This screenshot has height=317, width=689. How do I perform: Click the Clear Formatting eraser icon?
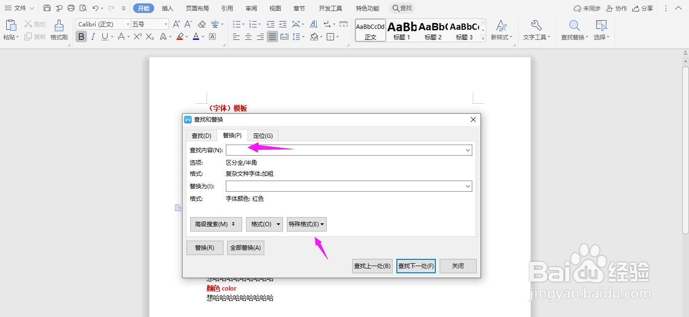[x=202, y=24]
